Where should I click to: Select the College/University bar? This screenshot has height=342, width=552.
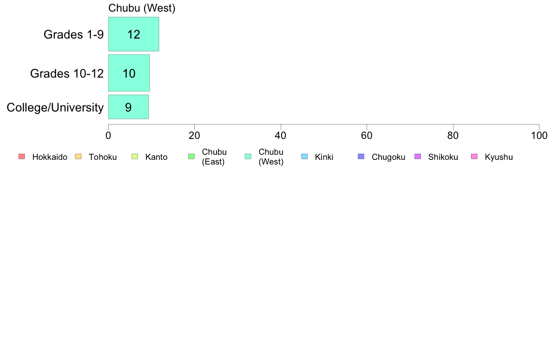click(129, 107)
